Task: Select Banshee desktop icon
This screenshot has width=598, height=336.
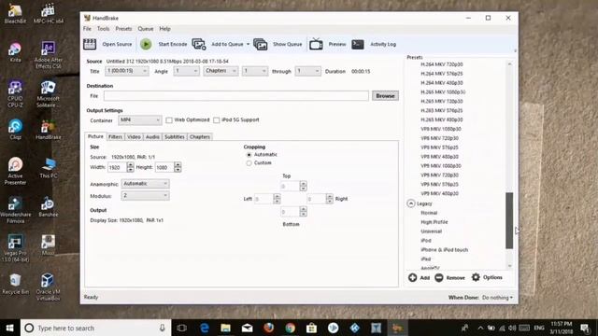Action: click(x=48, y=207)
